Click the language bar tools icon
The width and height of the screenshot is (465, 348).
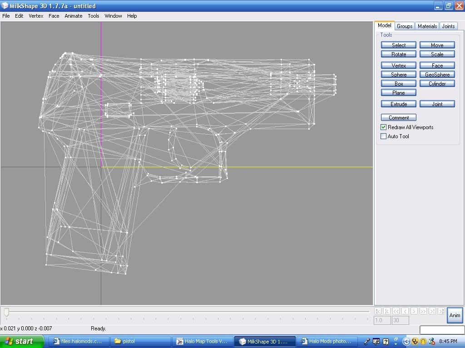(x=376, y=342)
